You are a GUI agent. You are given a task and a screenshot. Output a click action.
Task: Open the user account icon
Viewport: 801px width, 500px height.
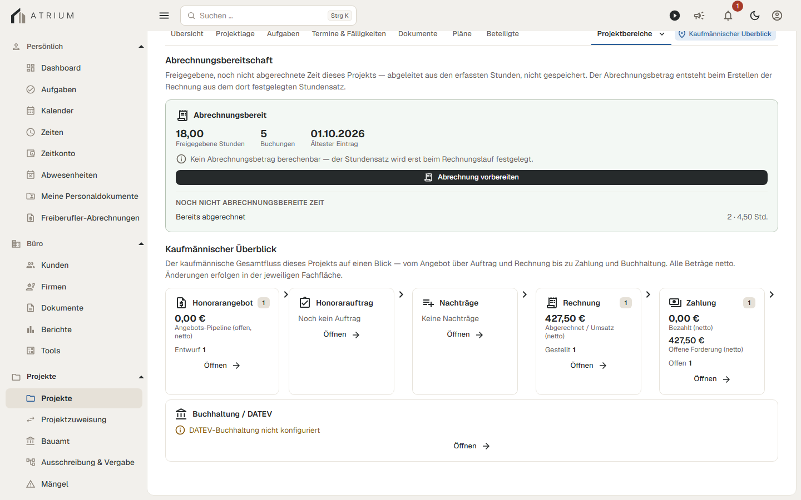tap(777, 16)
